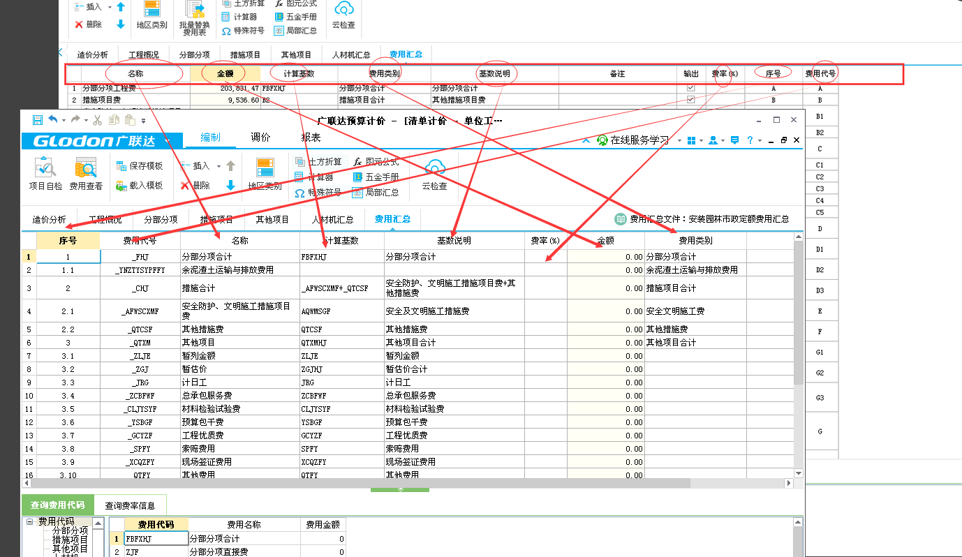
Task: Click the 金额 column header in background window
Action: pos(225,73)
